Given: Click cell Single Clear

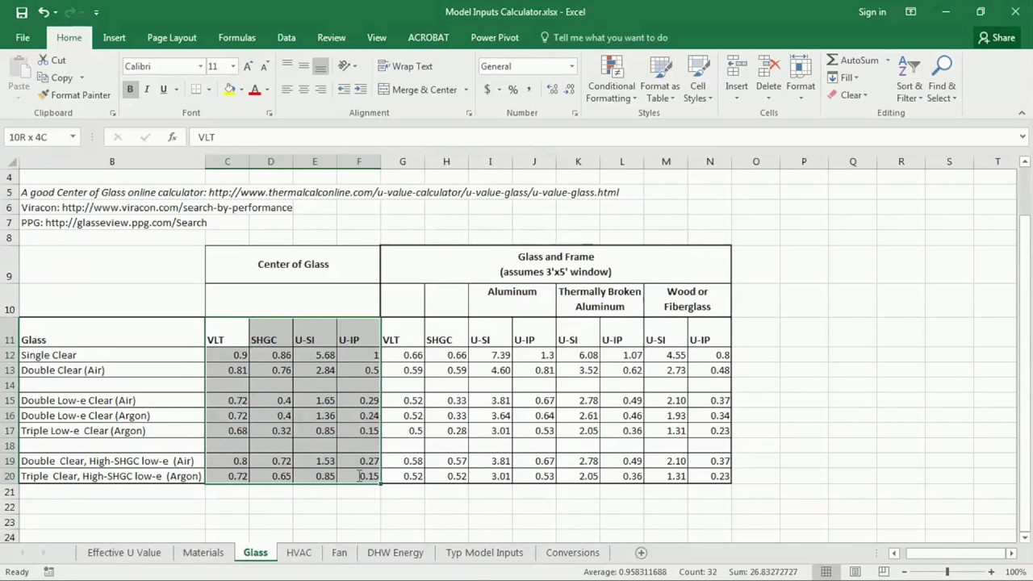Looking at the screenshot, I should [x=112, y=355].
